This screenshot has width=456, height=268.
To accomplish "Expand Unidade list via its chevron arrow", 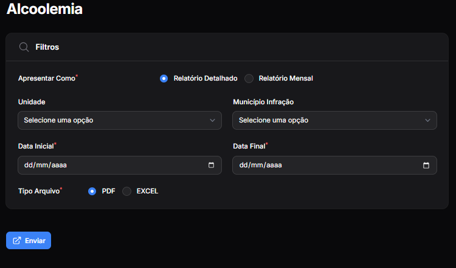I will pos(212,120).
